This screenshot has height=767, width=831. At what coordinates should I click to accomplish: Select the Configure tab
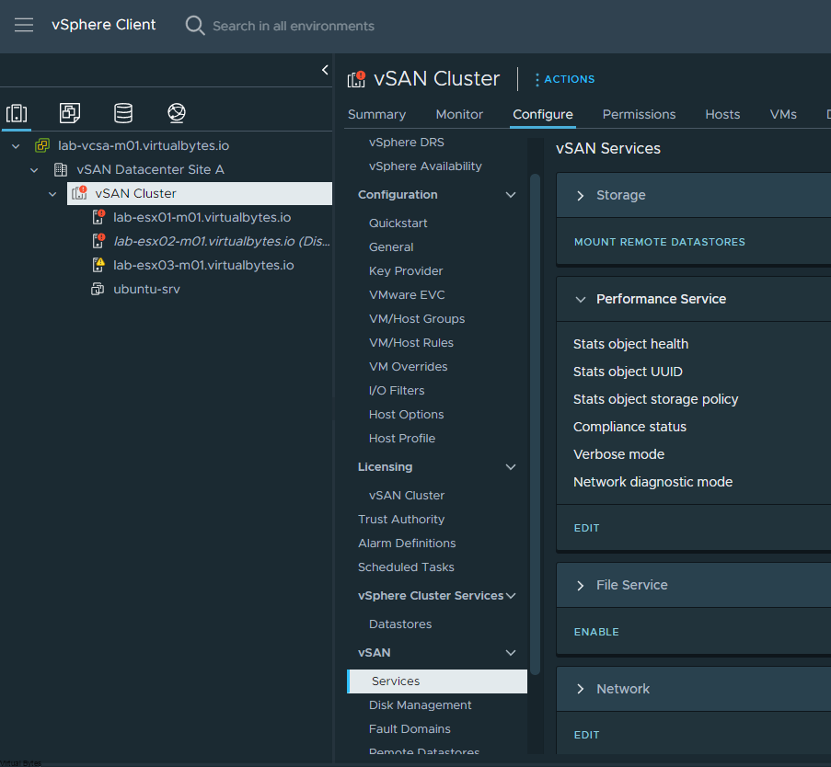pos(543,114)
